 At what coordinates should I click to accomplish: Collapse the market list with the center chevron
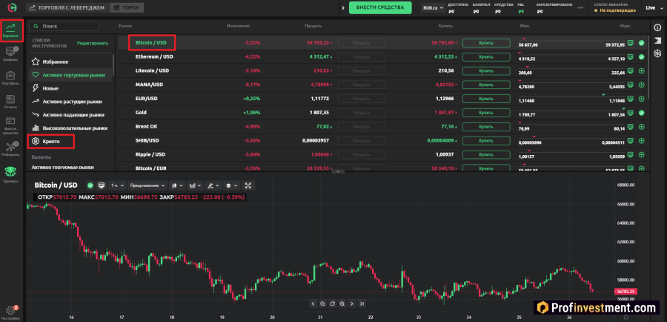(x=338, y=171)
